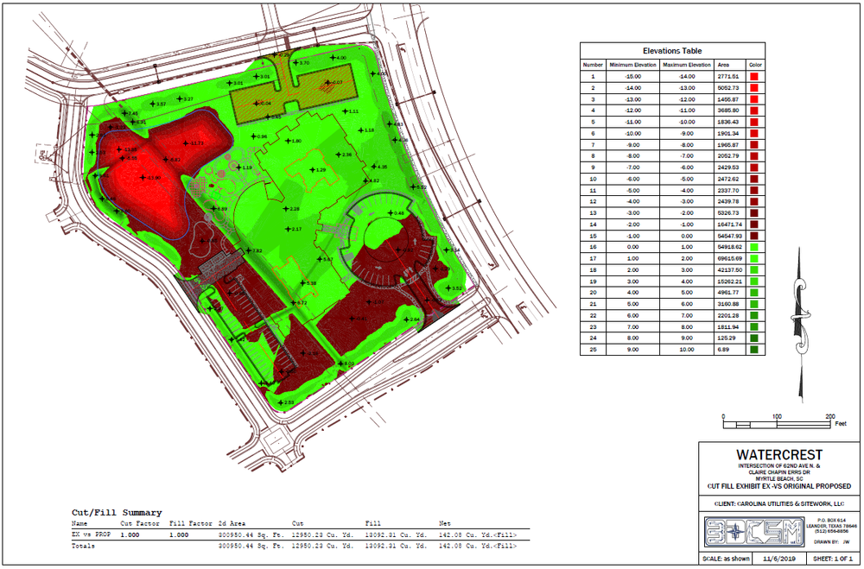The height and width of the screenshot is (569, 864).
Task: Click the 2.36 spot elevation label
Action: click(x=346, y=155)
